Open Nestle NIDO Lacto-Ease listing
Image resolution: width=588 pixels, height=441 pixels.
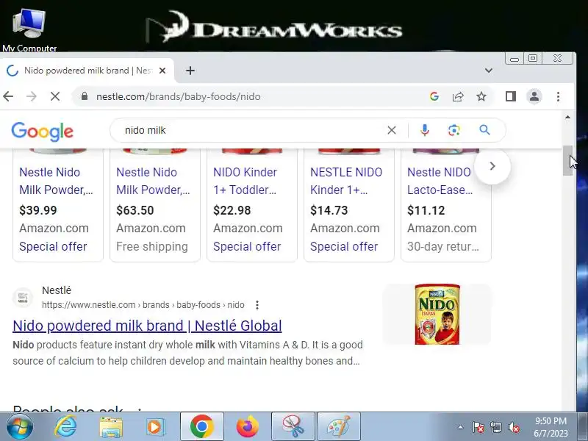coord(440,181)
